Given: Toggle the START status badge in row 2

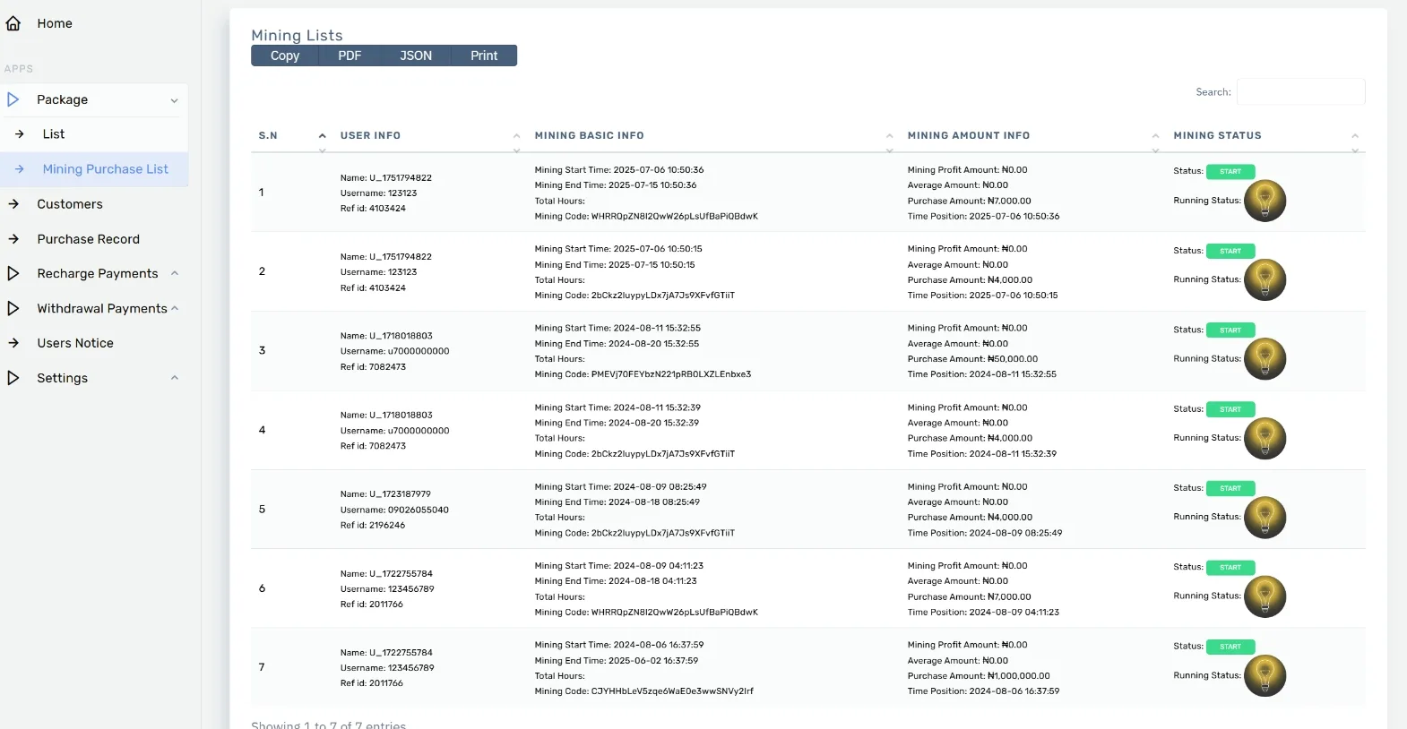Looking at the screenshot, I should point(1230,251).
